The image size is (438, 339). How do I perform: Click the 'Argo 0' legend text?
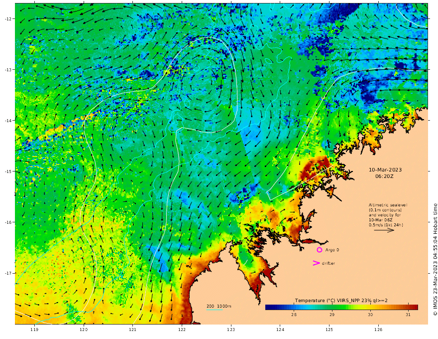(x=332, y=250)
